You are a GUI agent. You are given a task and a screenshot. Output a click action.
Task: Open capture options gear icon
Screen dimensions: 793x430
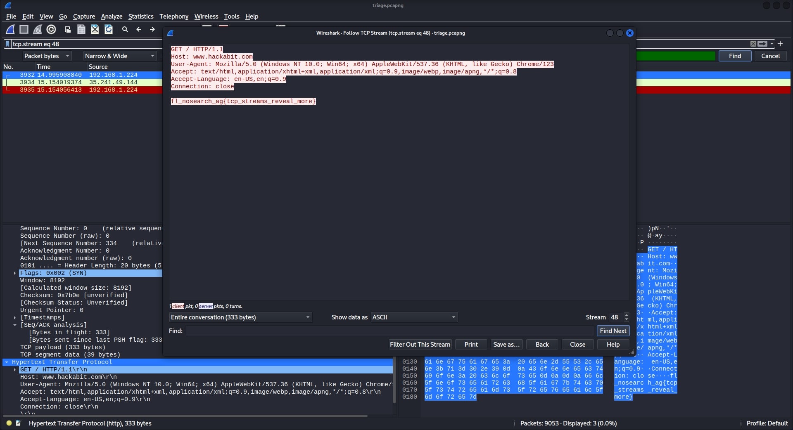[51, 29]
